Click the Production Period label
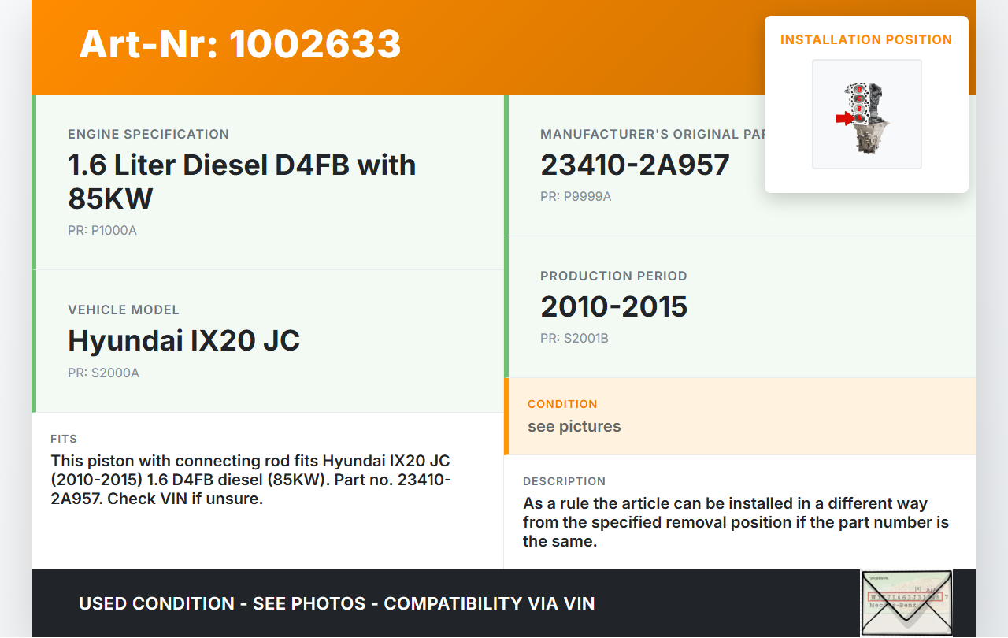This screenshot has width=1008, height=638. pyautogui.click(x=613, y=276)
